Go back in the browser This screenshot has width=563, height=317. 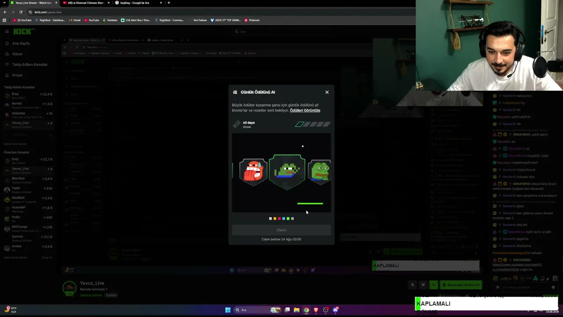(5, 12)
